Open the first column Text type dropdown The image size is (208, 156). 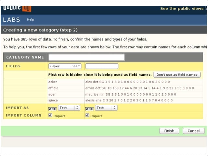click(x=69, y=108)
